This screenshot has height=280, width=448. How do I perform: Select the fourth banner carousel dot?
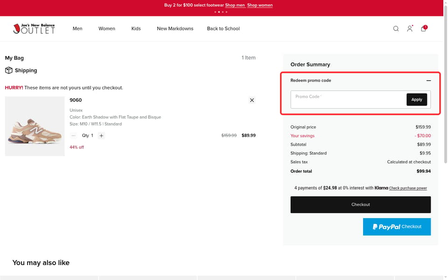(x=227, y=12)
